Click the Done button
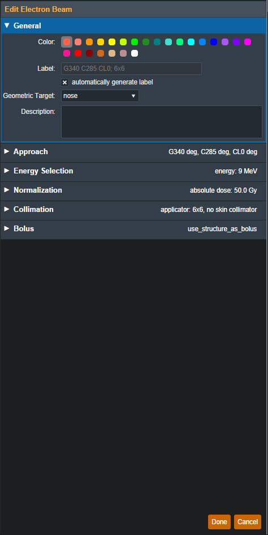 click(219, 522)
